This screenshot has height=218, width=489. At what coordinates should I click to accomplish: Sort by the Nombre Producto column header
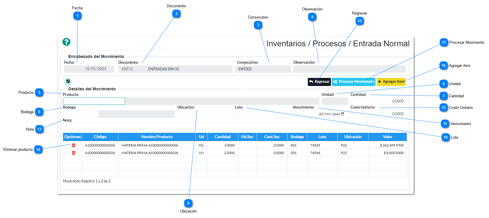pos(157,137)
